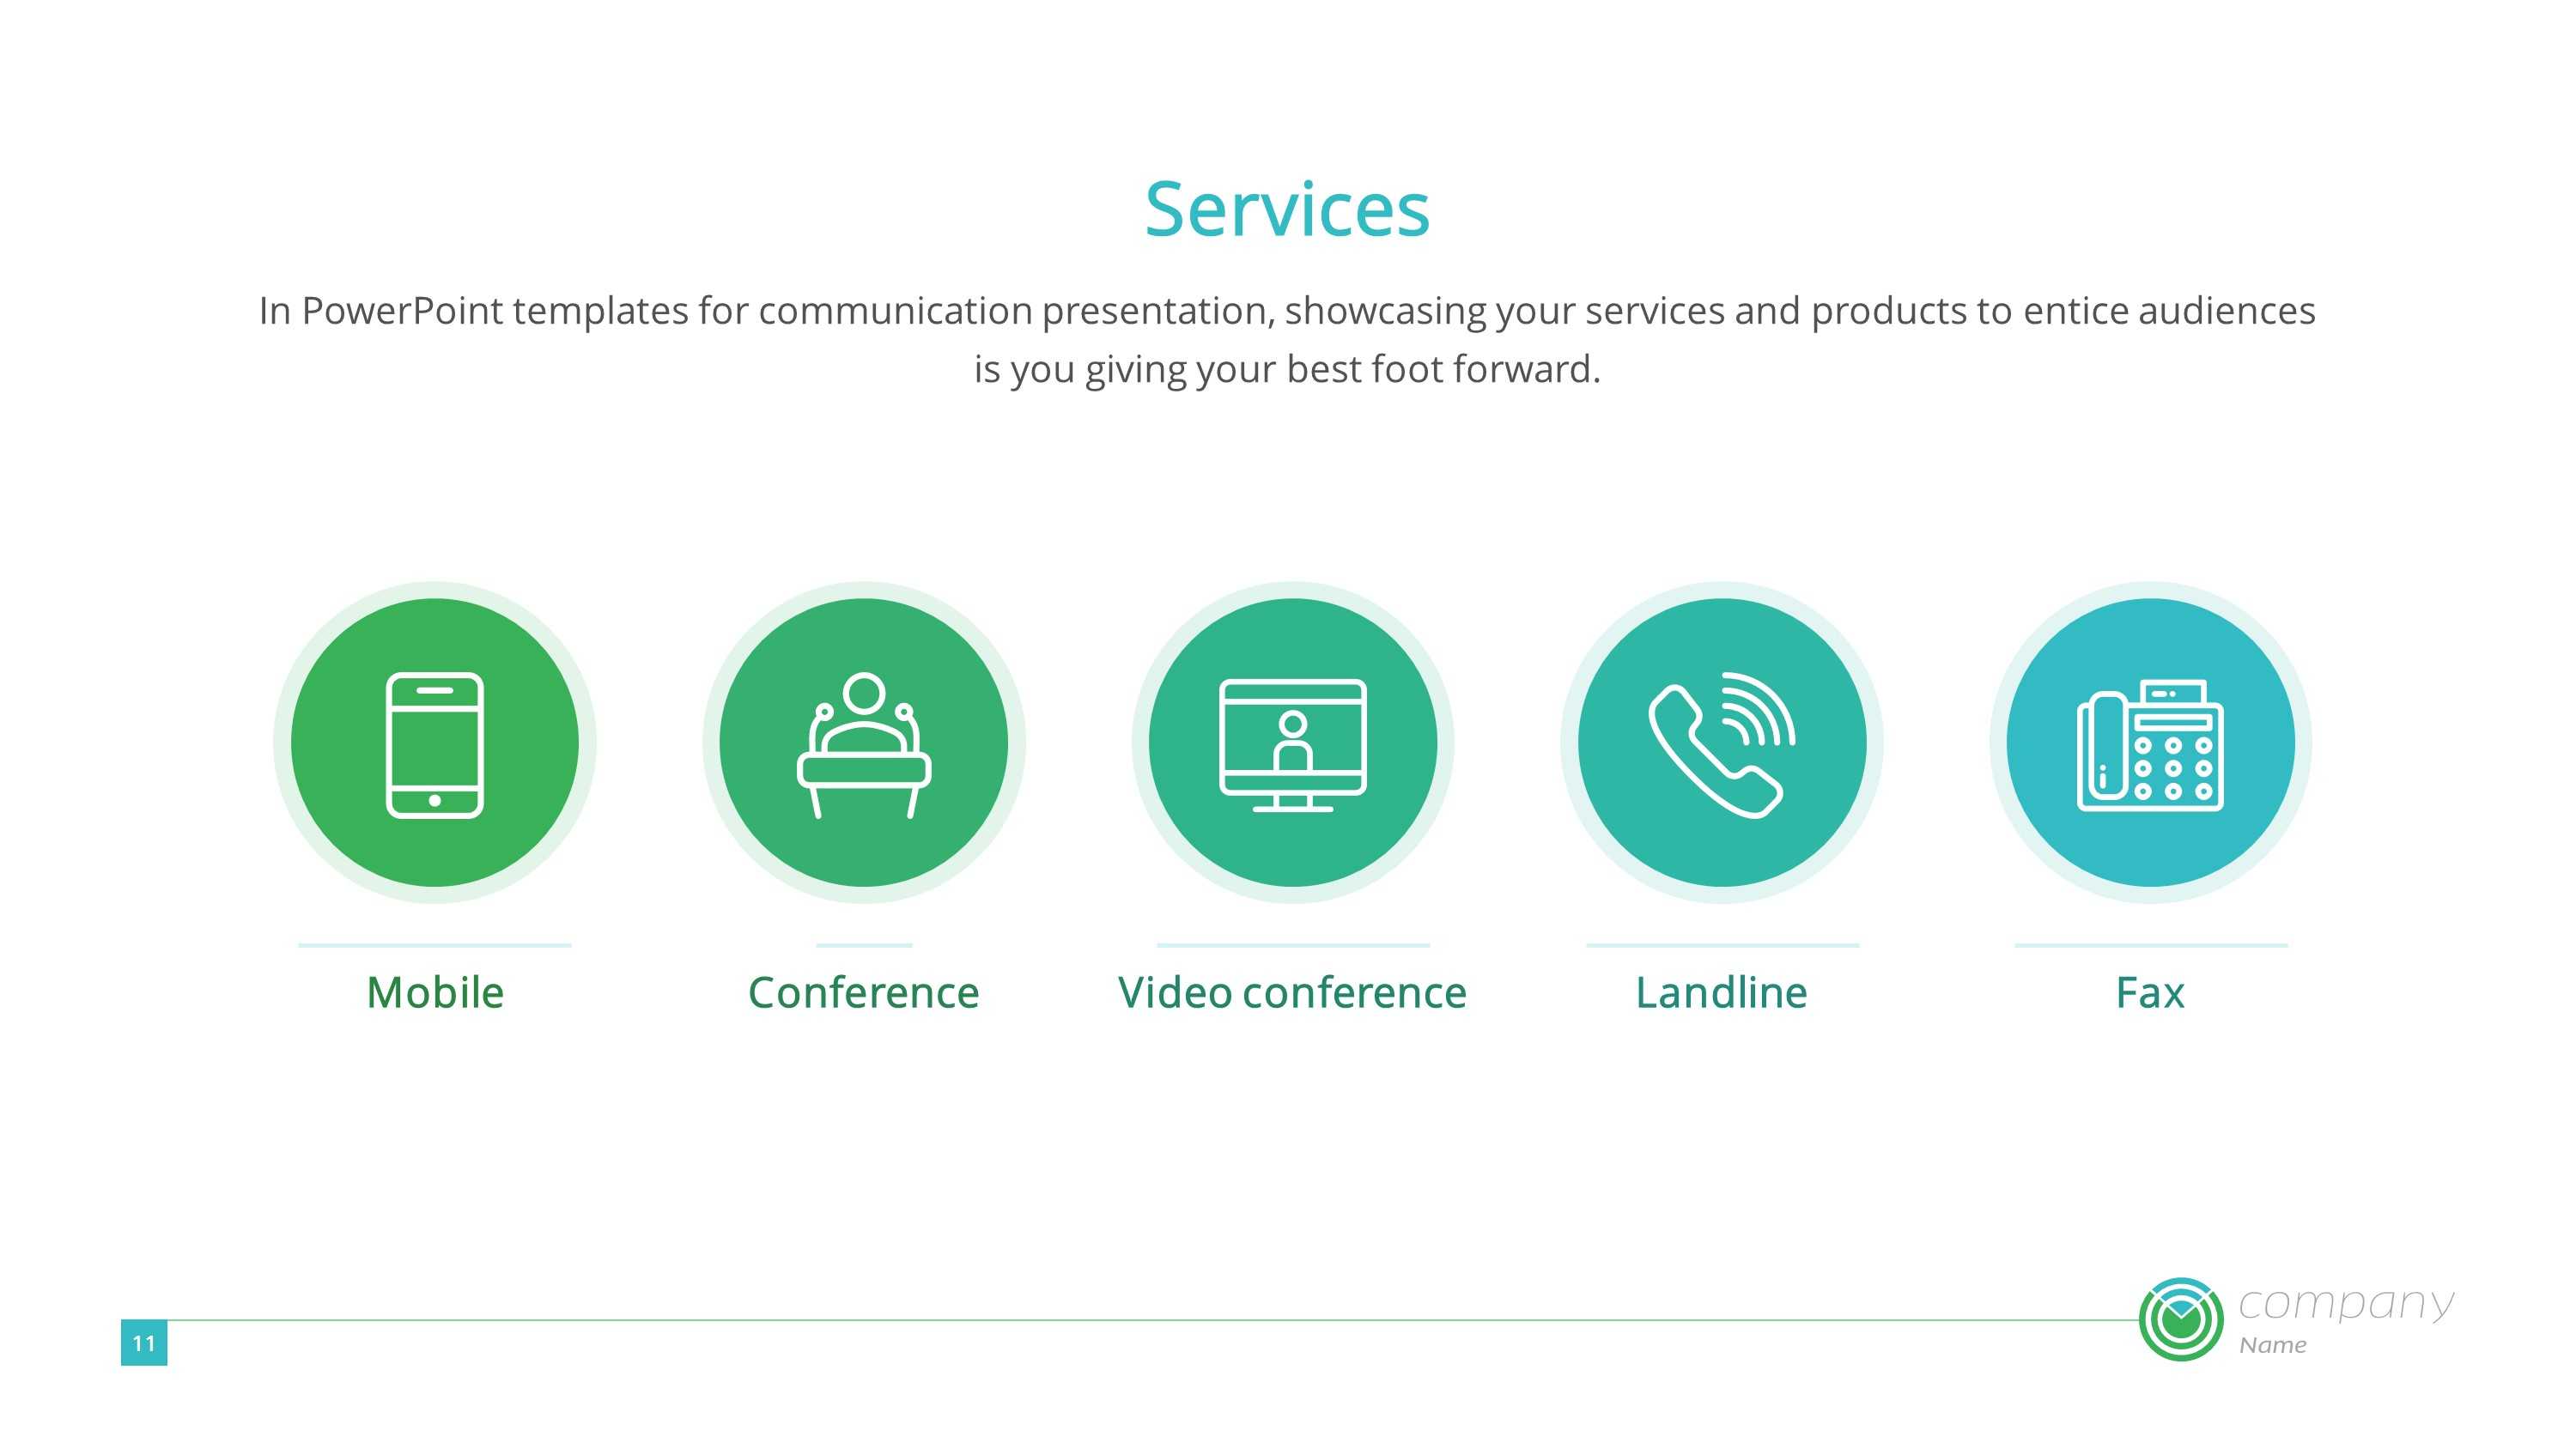Select the green progress bar slider

[x=143, y=1339]
